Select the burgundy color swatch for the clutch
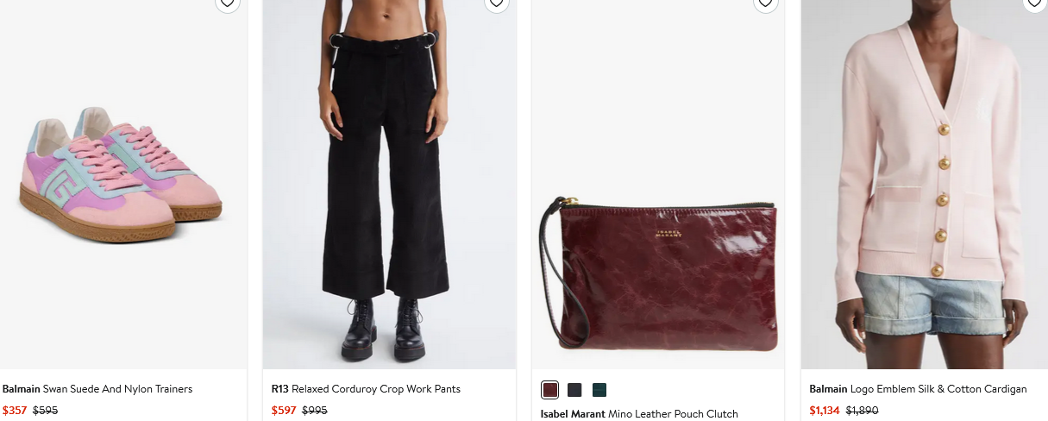The image size is (1048, 421). click(x=550, y=390)
